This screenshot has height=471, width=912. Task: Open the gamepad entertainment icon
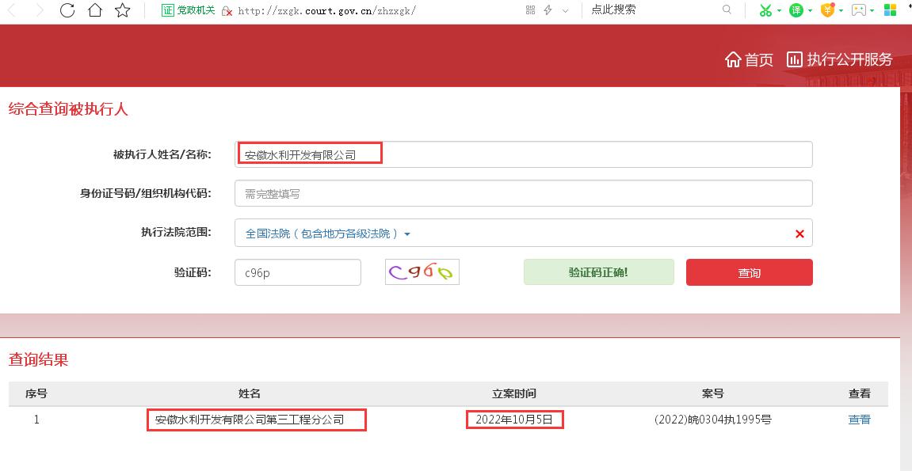pyautogui.click(x=858, y=10)
